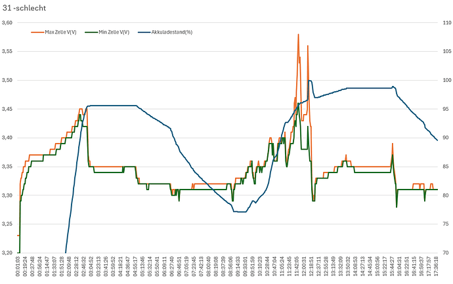
Task: Click the tallest orange Max Zelle peak
Action: tap(298, 35)
